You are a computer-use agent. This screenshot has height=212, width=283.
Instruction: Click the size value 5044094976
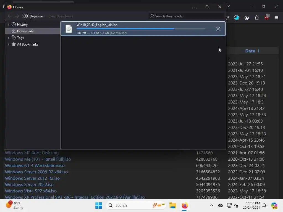click(x=208, y=185)
